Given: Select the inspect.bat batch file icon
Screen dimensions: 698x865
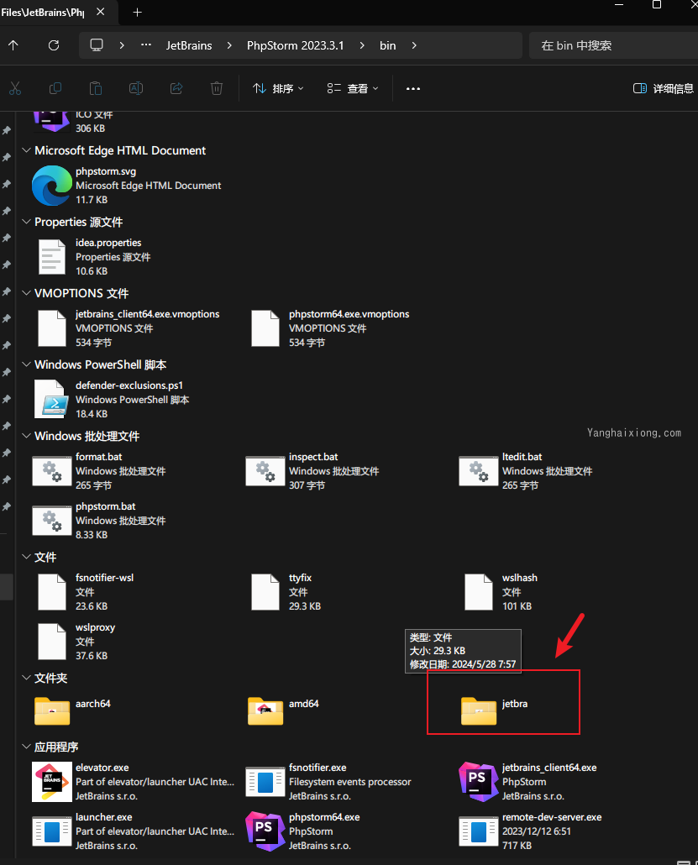Looking at the screenshot, I should [x=265, y=471].
